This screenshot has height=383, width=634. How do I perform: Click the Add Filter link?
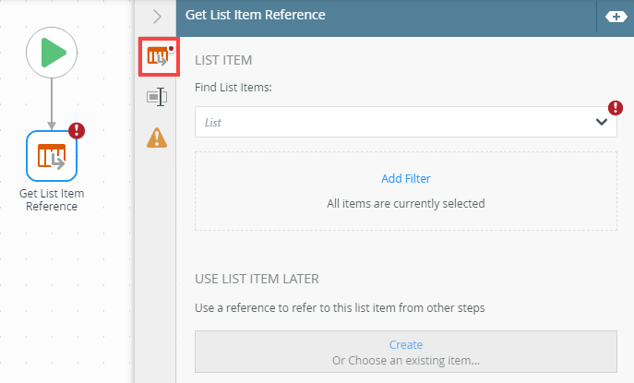pyautogui.click(x=405, y=179)
